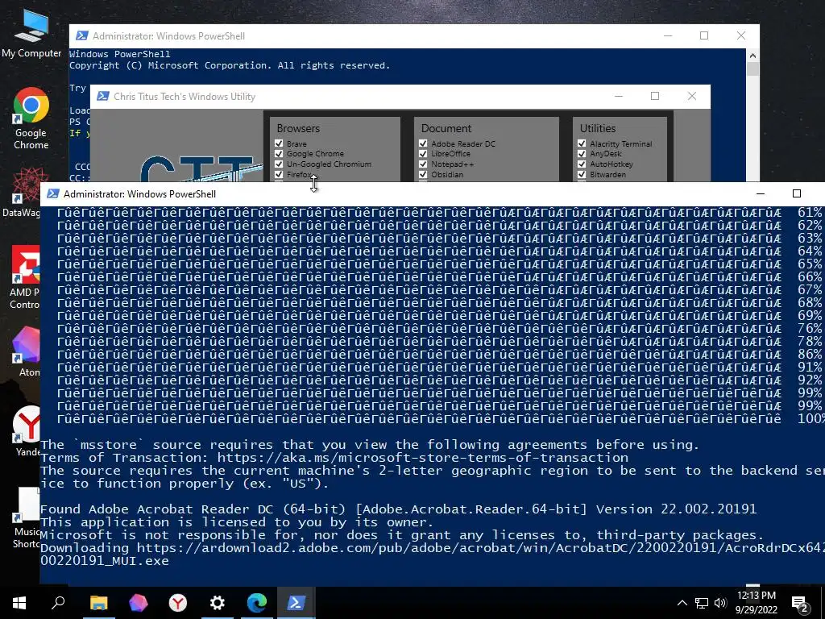Open the network status tray icon
Viewport: 825px width, 619px height.
702,603
